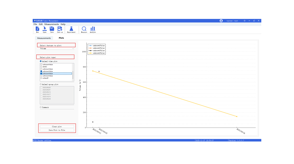
Task: Click Save Plot to File button
Action: tap(57, 130)
